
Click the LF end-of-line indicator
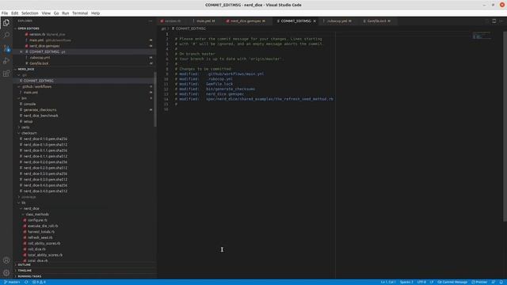(x=431, y=282)
